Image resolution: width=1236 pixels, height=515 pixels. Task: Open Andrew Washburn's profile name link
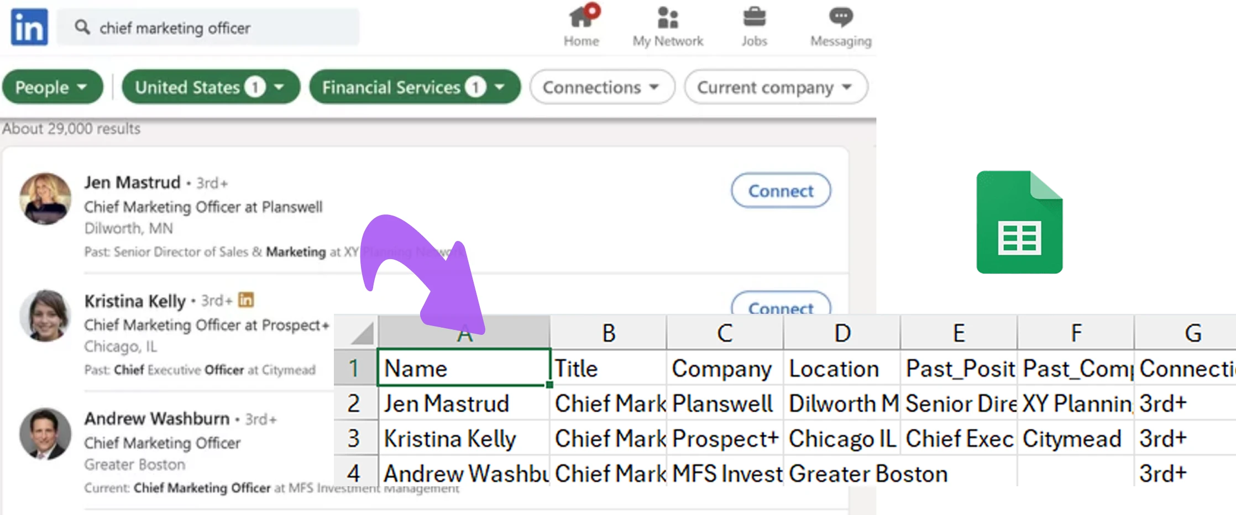click(156, 419)
